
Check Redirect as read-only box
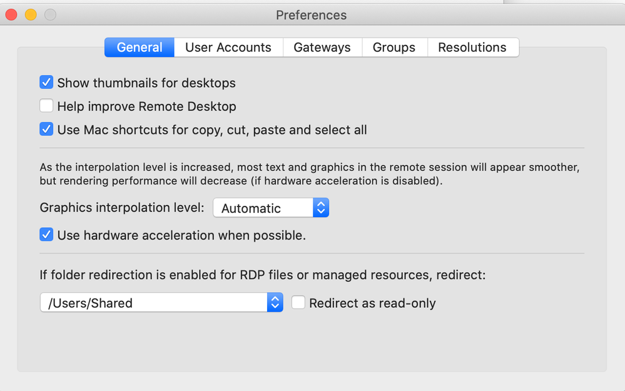coord(298,303)
